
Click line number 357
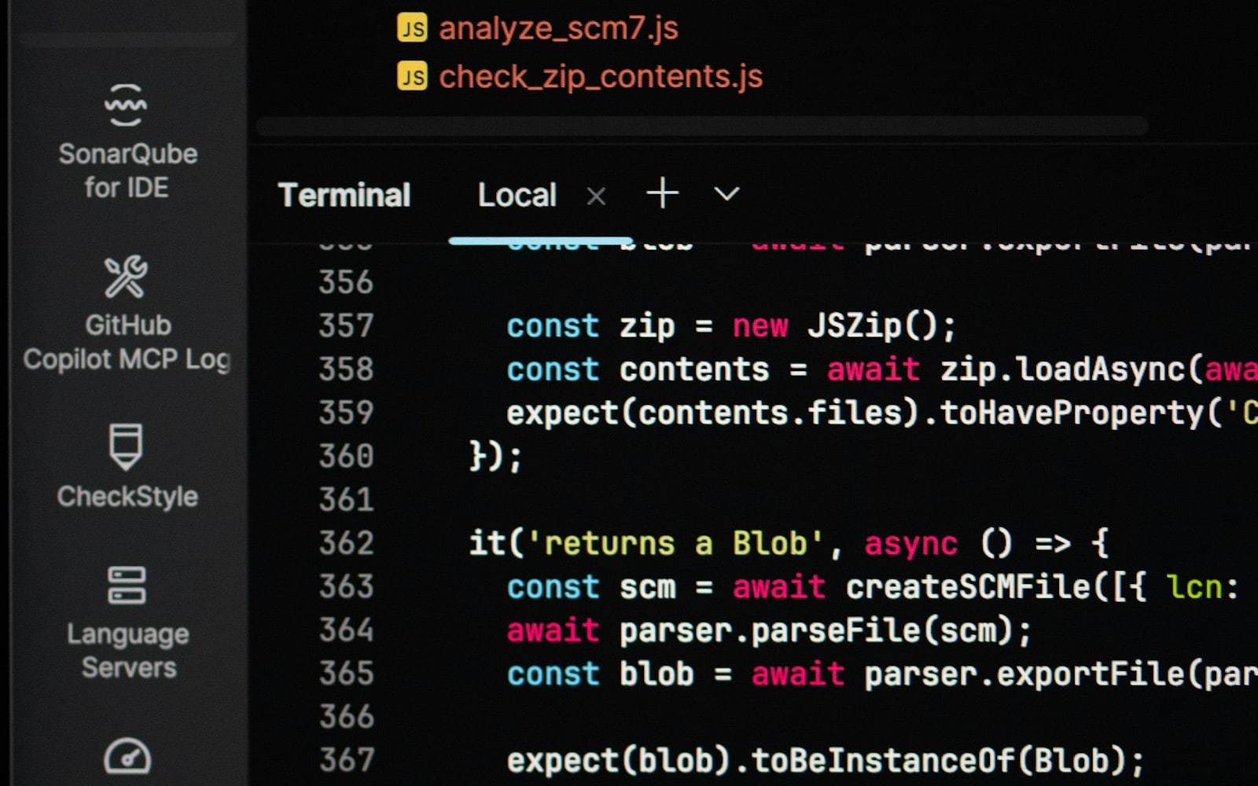346,325
